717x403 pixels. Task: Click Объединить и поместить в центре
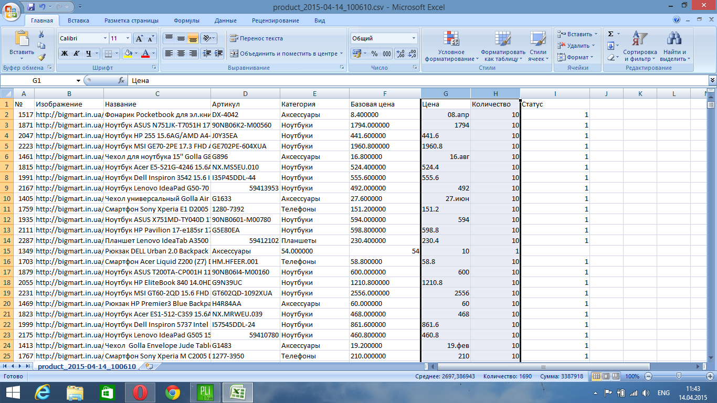coord(286,54)
